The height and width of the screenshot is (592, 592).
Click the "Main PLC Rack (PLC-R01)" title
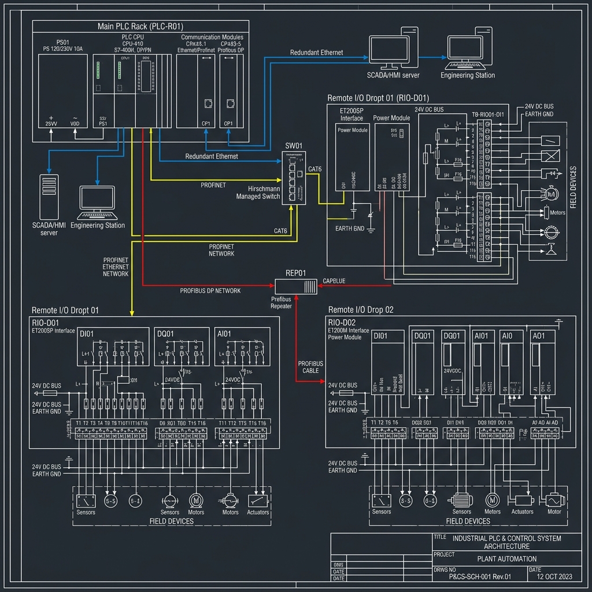click(x=140, y=27)
